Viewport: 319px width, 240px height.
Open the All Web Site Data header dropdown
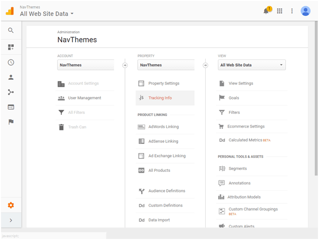(x=47, y=14)
